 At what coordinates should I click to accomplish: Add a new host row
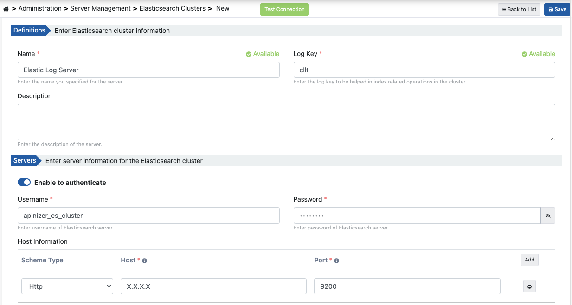pos(529,260)
